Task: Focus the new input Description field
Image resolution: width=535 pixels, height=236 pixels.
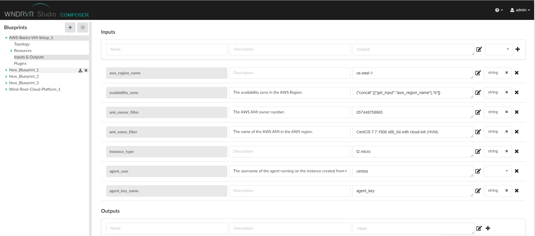Action: coord(290,49)
